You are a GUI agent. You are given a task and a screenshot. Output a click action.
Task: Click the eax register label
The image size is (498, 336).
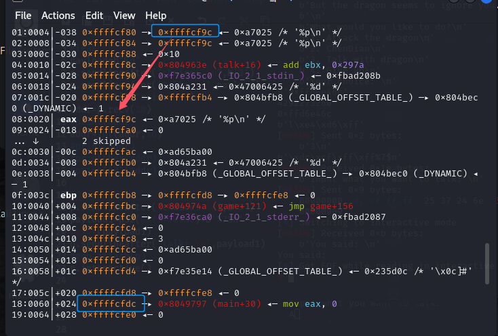[70, 119]
